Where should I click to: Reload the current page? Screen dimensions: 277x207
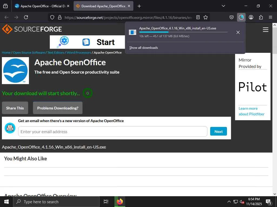(x=26, y=17)
